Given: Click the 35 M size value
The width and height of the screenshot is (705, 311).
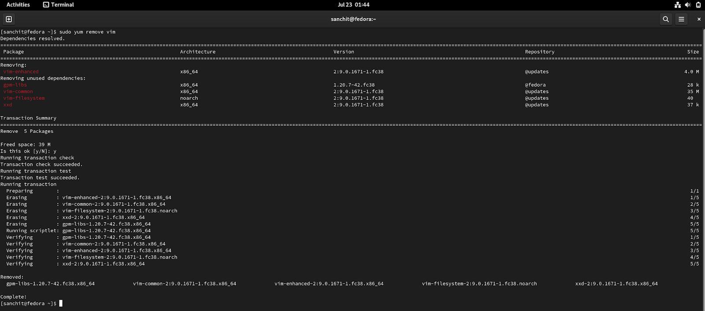Looking at the screenshot, I should pyautogui.click(x=693, y=91).
